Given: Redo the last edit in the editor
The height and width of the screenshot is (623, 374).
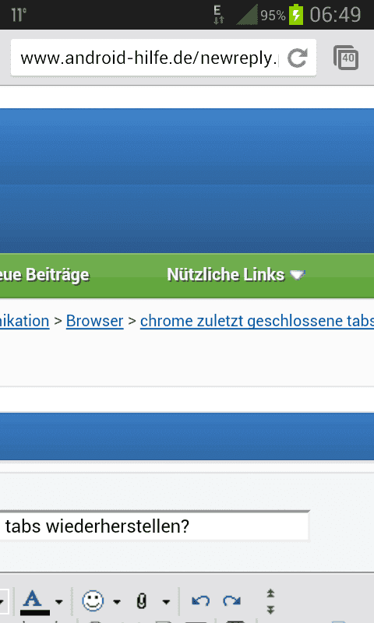Looking at the screenshot, I should click(x=231, y=600).
